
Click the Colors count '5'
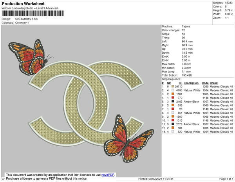pyautogui.click(x=226, y=7)
